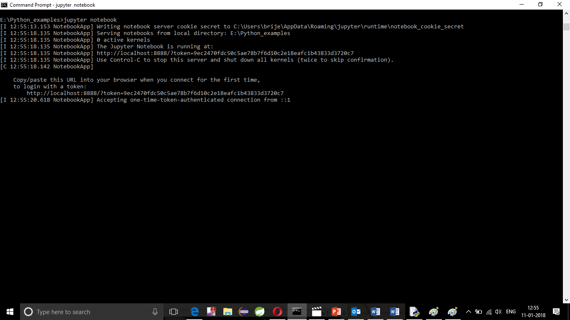
Task: Close the Command Prompt window
Action: 560,5
